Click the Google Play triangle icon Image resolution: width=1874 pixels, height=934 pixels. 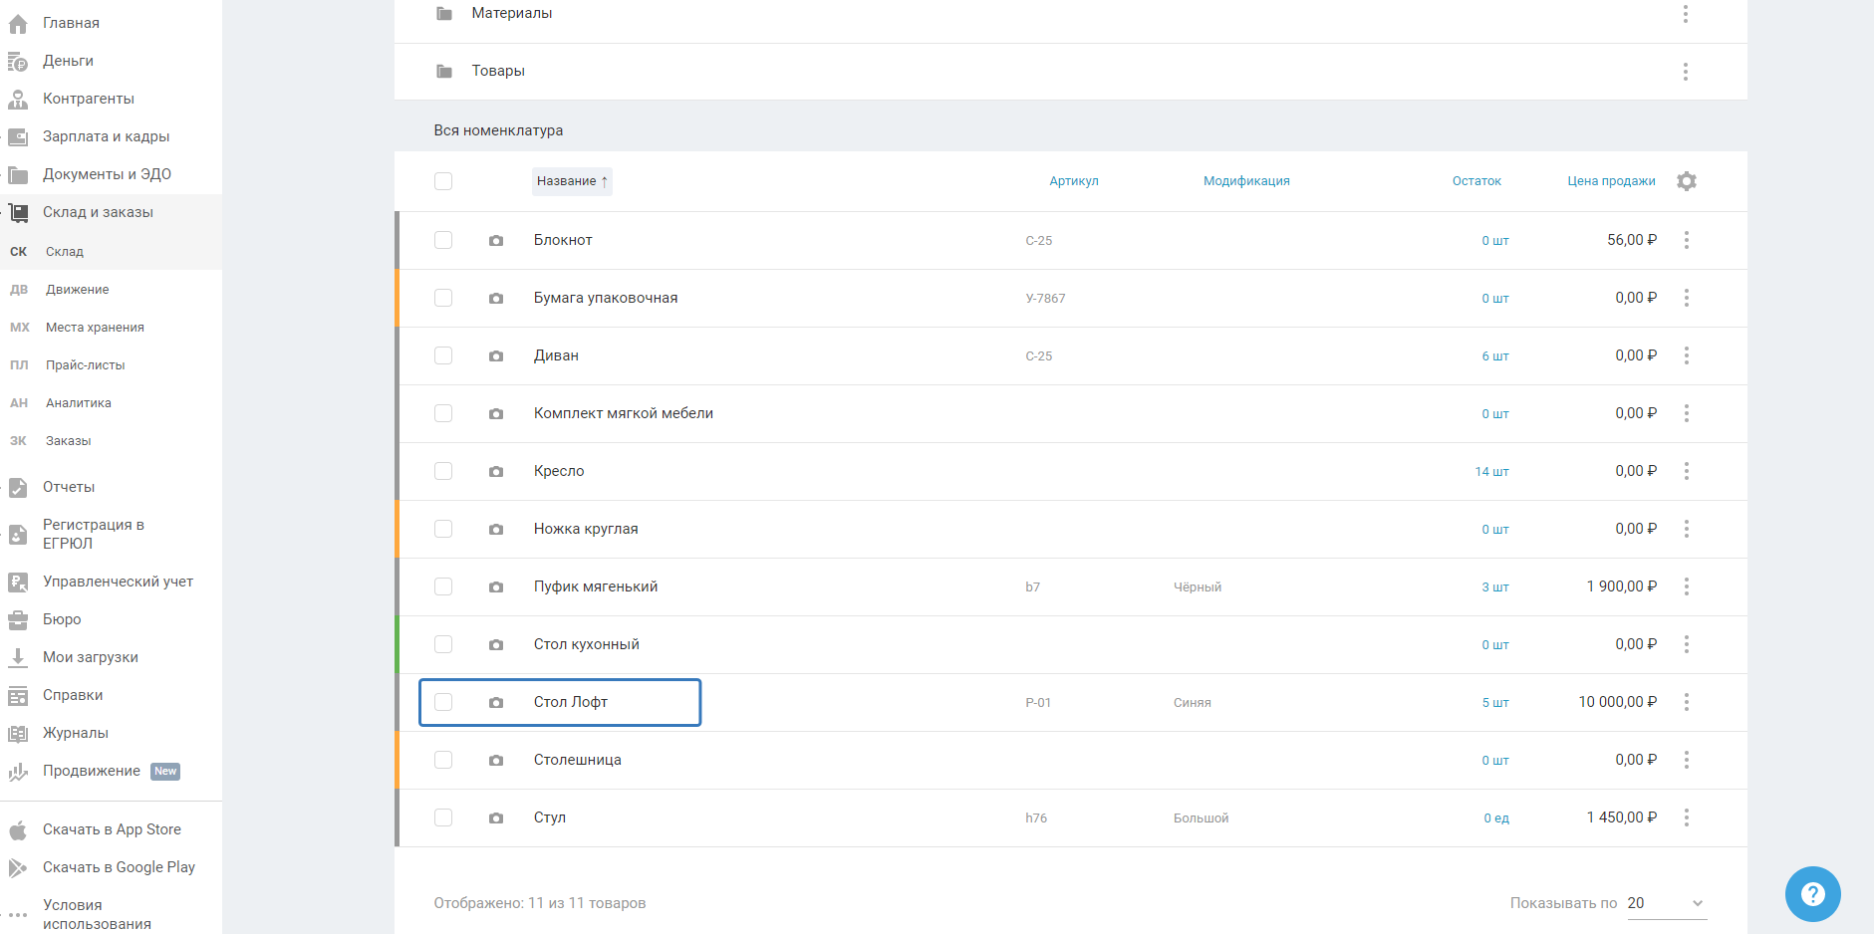coord(18,868)
